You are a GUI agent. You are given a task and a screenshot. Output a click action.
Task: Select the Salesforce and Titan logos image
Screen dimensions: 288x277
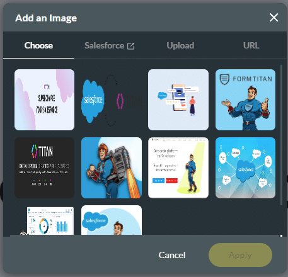(x=112, y=99)
